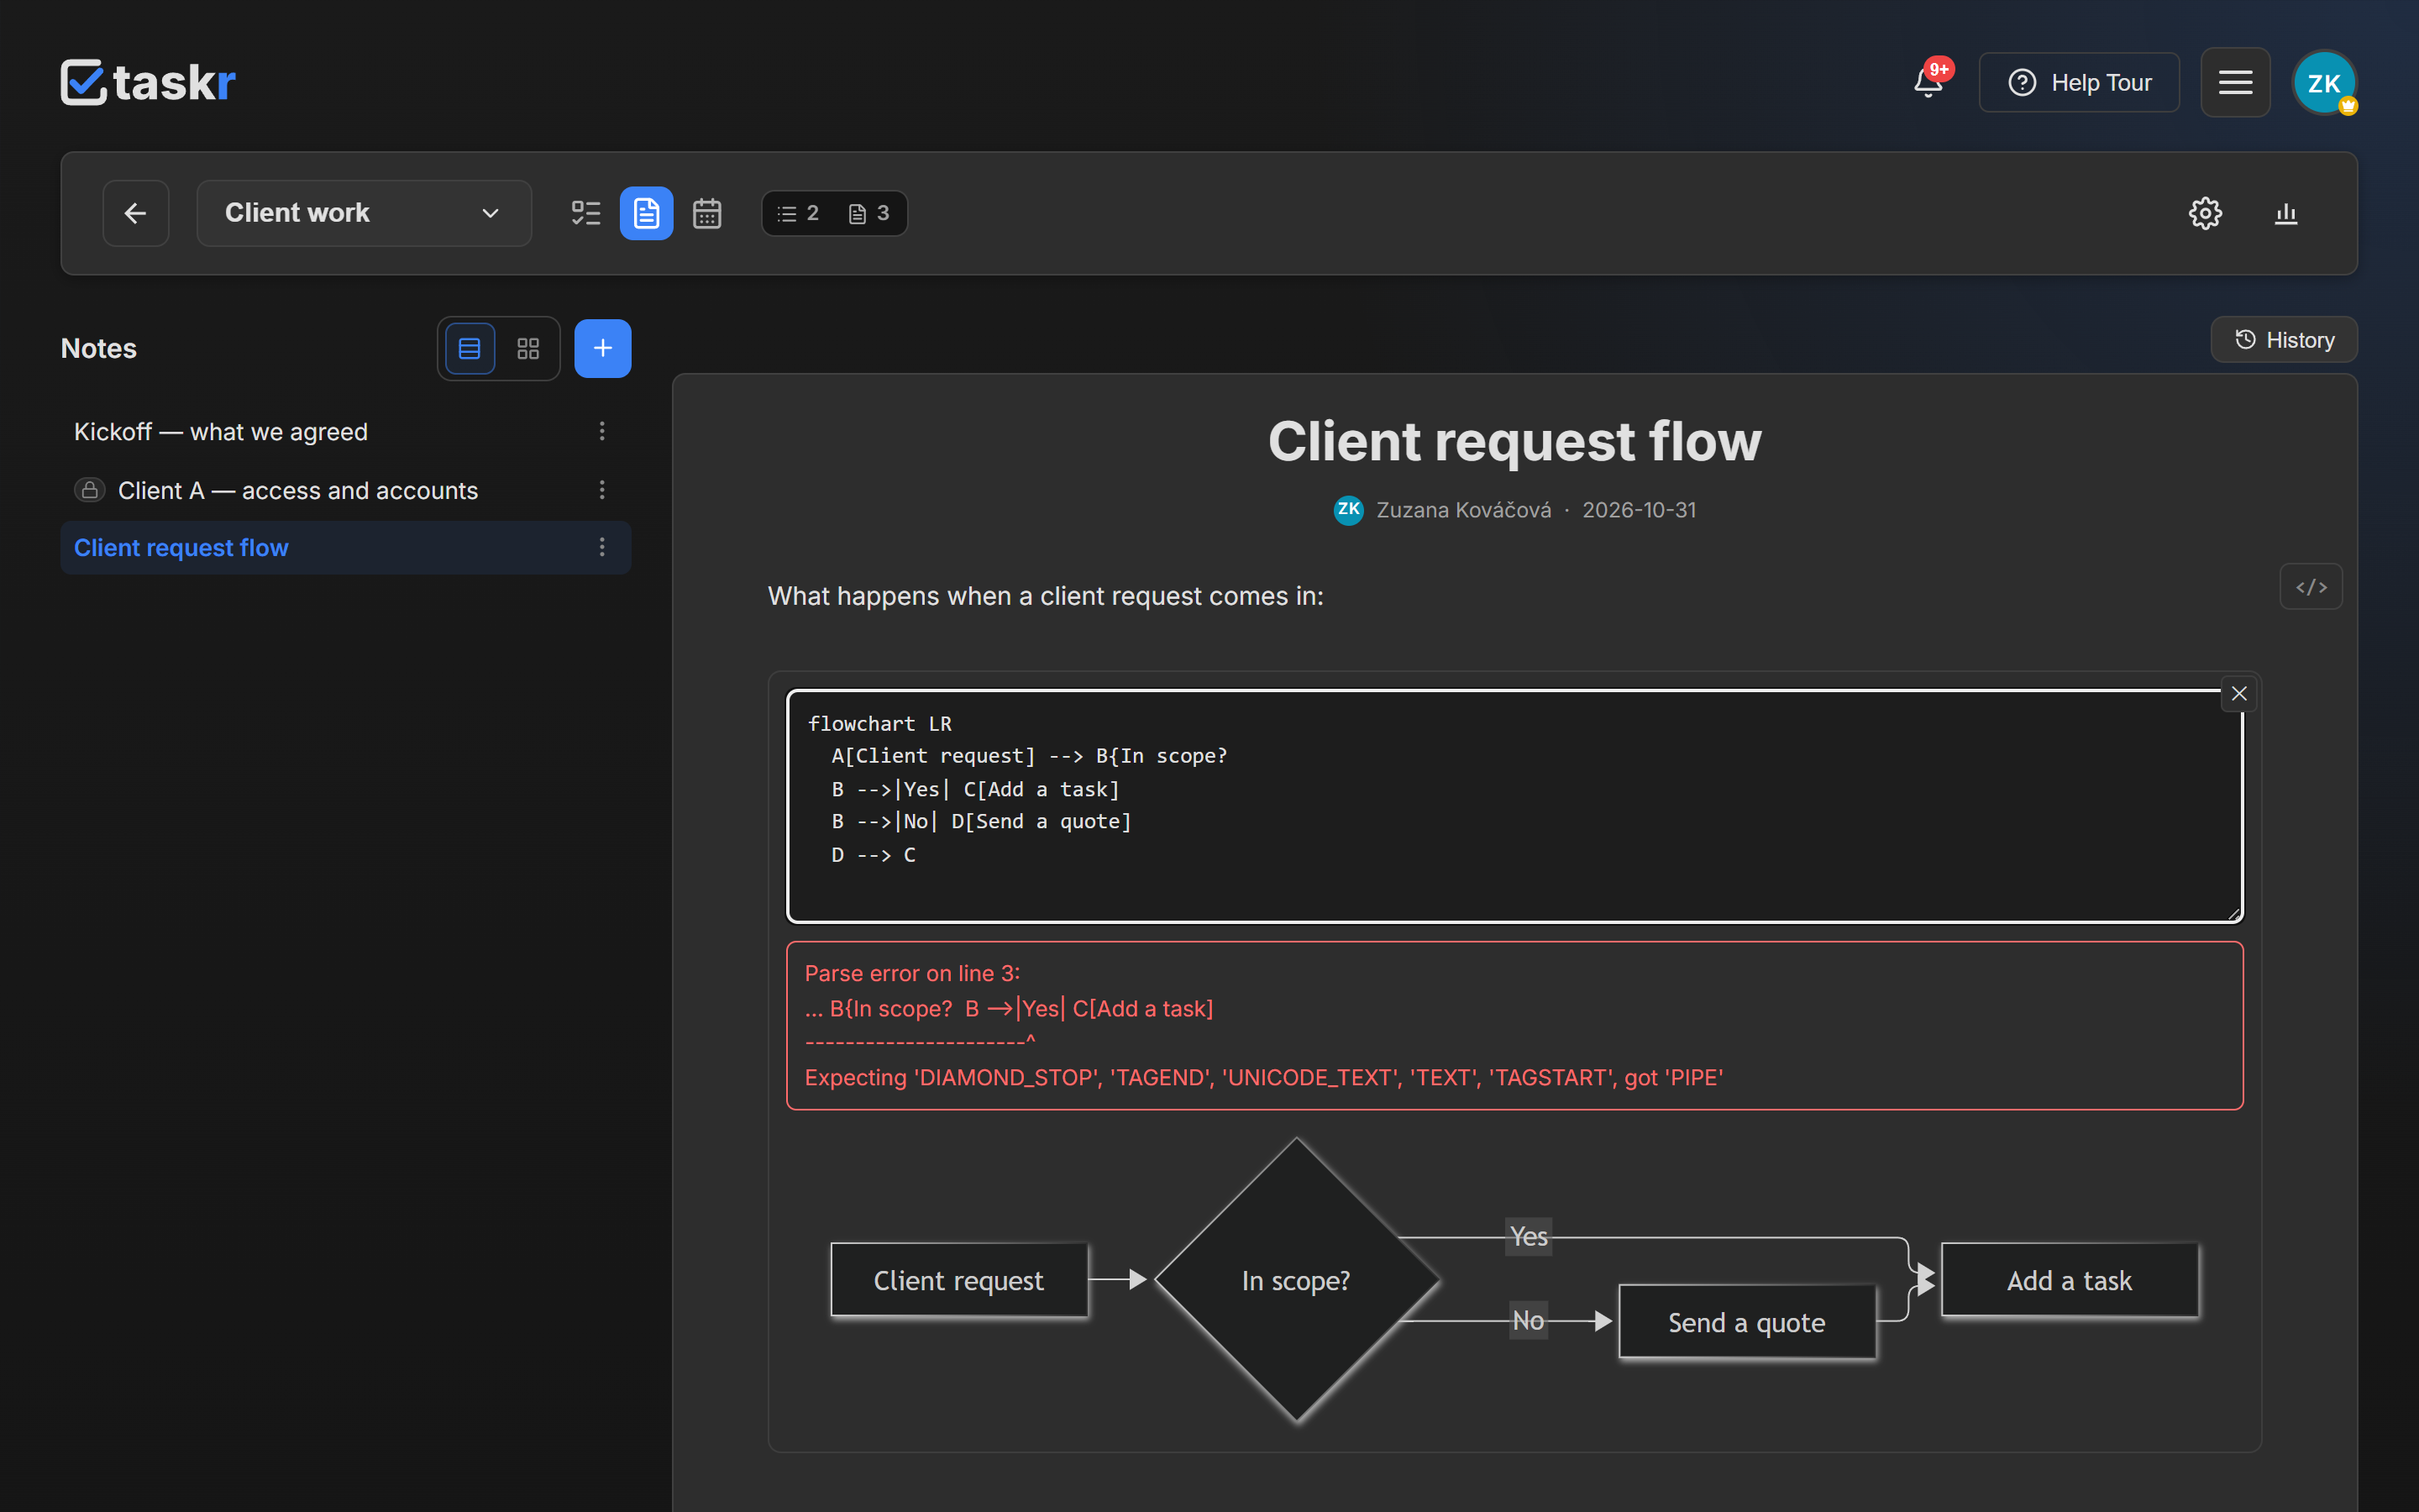This screenshot has width=2419, height=1512.
Task: Toggle the source code view button
Action: (2311, 587)
